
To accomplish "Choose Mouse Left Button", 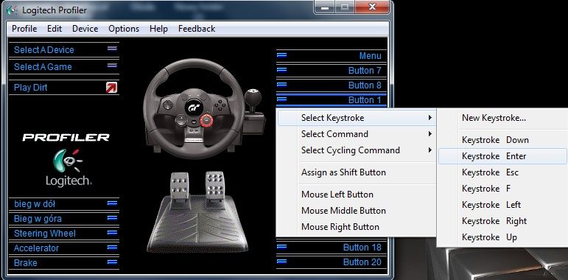I will 357,195.
